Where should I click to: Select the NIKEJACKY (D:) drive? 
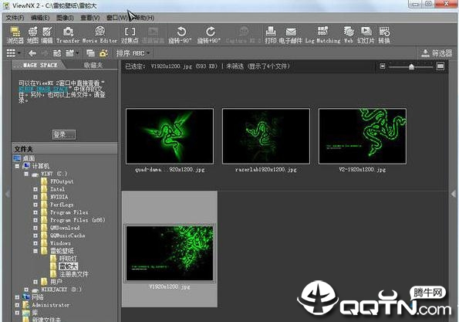point(57,290)
